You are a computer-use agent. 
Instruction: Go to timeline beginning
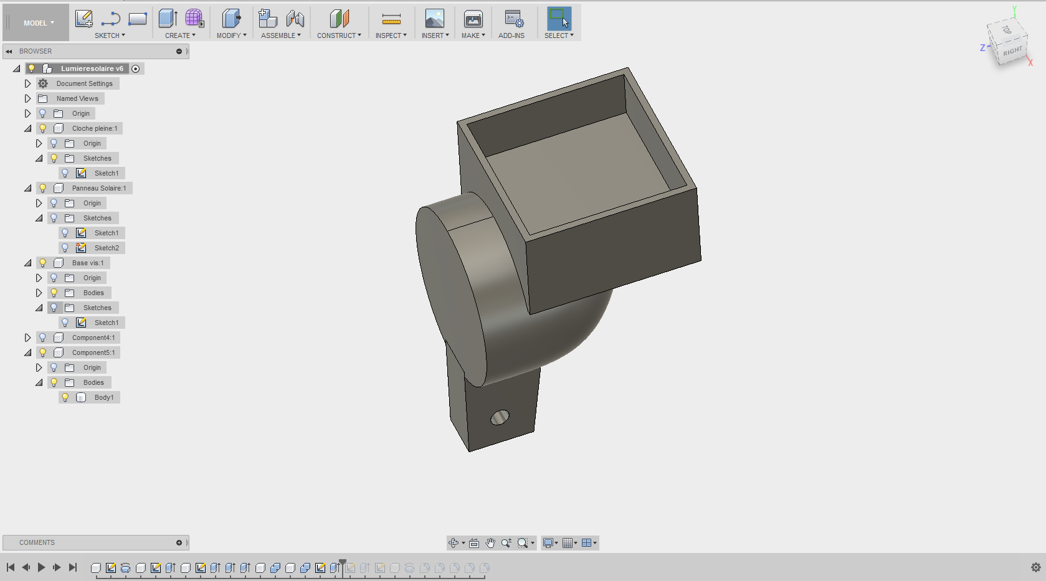click(x=11, y=567)
